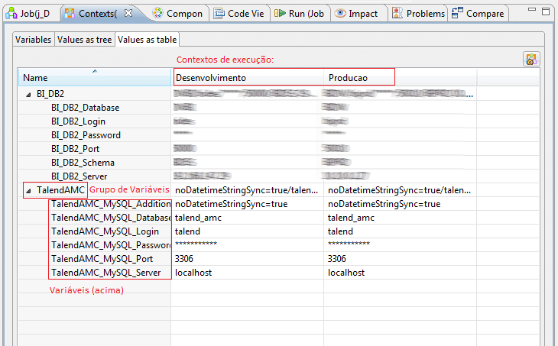Viewport: 558px width, 346px height.
Task: Collapse the TalendAMC variable group
Action: coord(28,190)
